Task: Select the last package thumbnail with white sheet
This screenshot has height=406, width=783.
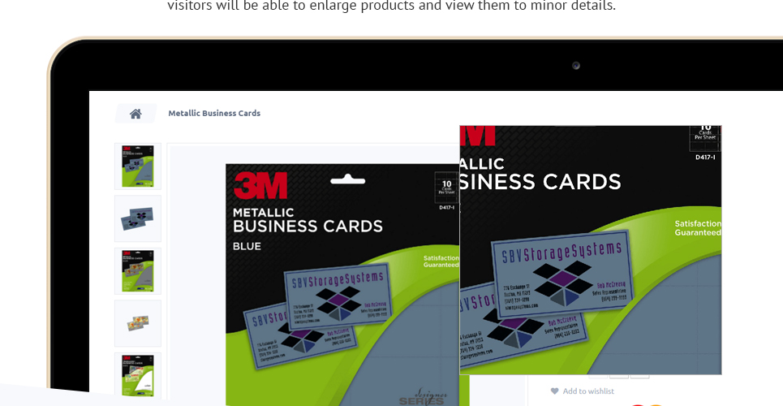Action: (138, 375)
